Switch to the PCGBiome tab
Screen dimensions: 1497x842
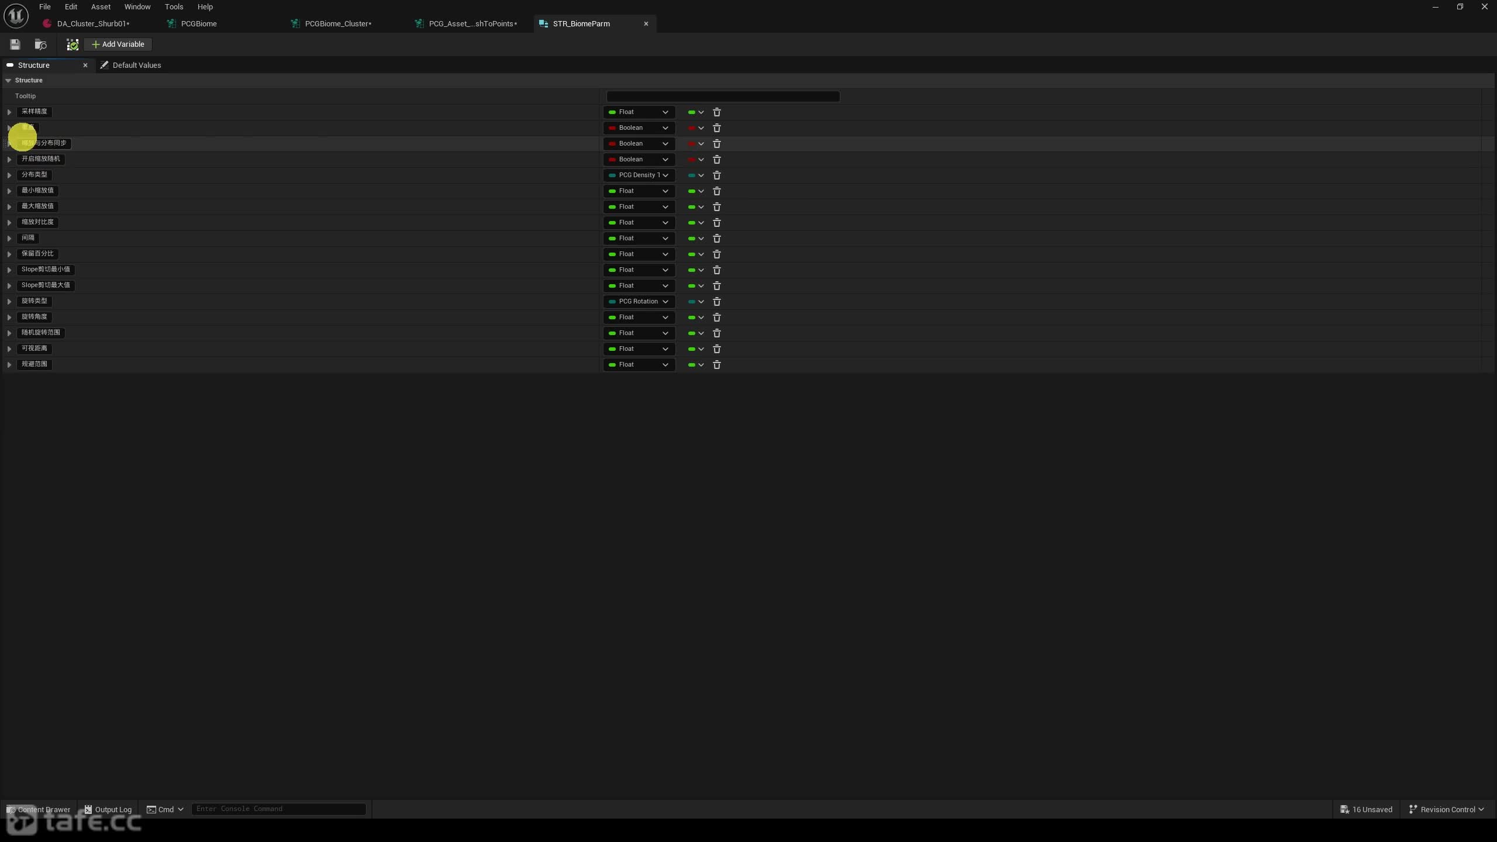(x=199, y=24)
